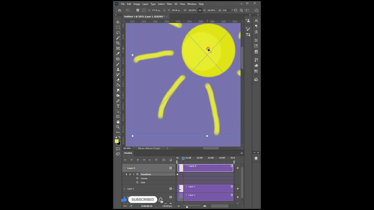
Task: Click the timeline zoom slider handle
Action: pyautogui.click(x=187, y=207)
